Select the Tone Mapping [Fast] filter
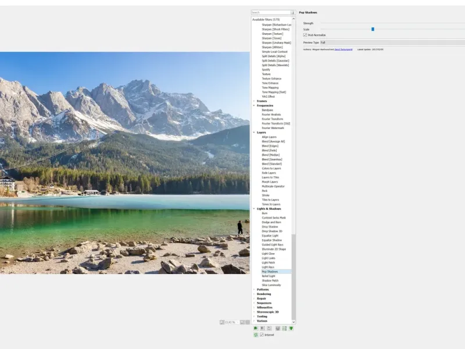Screen dimensions: 465x349 click(x=274, y=92)
